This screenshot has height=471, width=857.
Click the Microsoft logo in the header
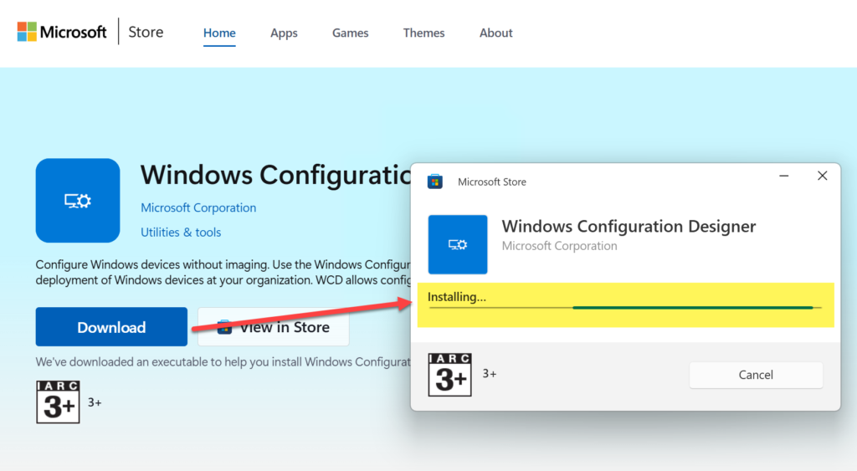tap(62, 33)
